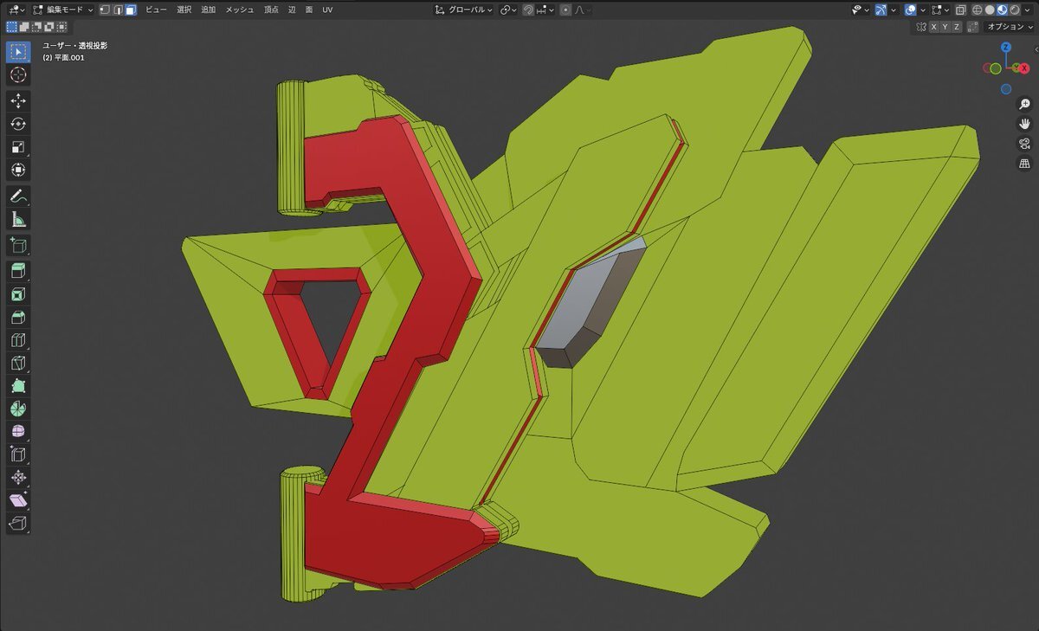
Task: Choose the Loop Cut tool
Action: pos(18,340)
